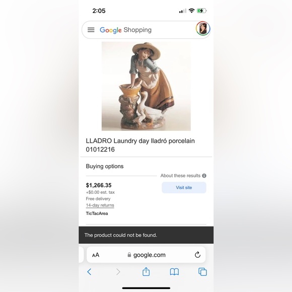Tap the Google account profile avatar
292x292 pixels.
pyautogui.click(x=203, y=28)
